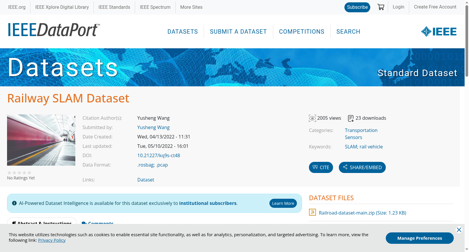The width and height of the screenshot is (469, 252).
Task: Click the zip file icon for Railroad-dataset-main.zip
Action: point(312,212)
